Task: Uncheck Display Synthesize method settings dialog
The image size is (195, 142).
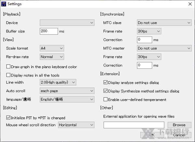Action: click(105, 91)
